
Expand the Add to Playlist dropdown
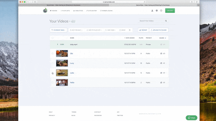[x=94, y=30]
